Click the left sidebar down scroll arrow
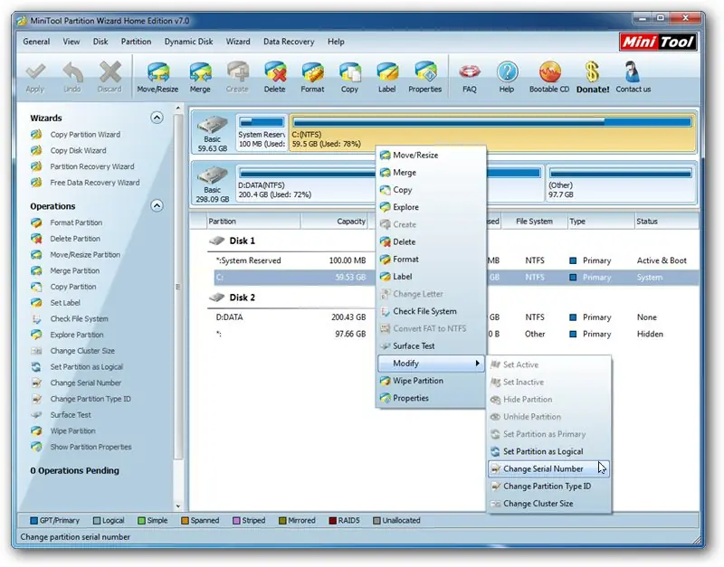Image resolution: width=724 pixels, height=567 pixels. (178, 506)
